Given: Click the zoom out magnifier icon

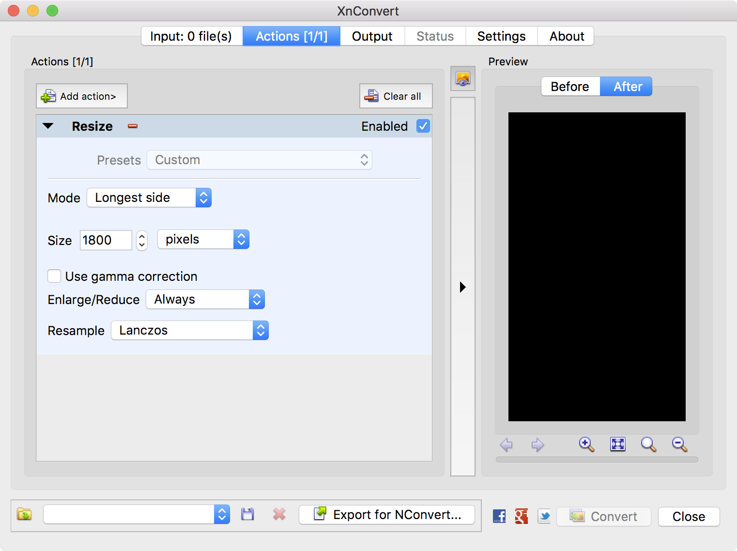Looking at the screenshot, I should [x=679, y=444].
